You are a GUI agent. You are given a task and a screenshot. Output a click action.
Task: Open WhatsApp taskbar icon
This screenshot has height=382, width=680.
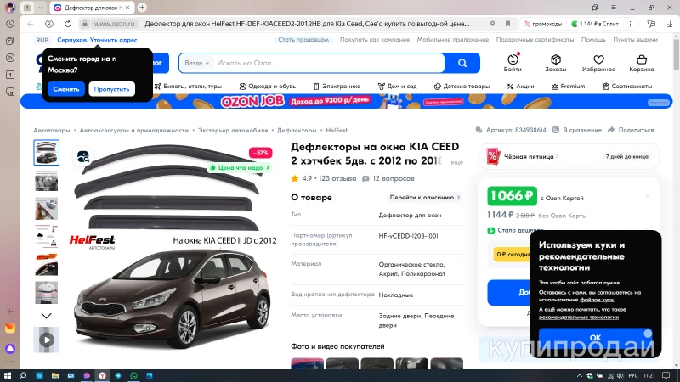(133, 375)
